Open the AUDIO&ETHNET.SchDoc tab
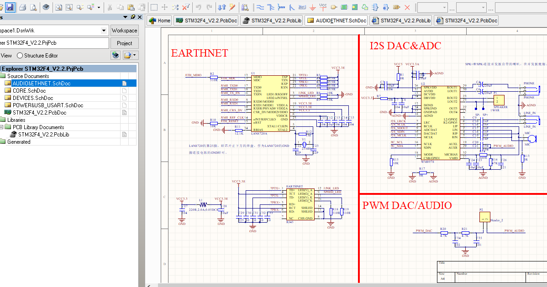The image size is (547, 287). click(337, 21)
